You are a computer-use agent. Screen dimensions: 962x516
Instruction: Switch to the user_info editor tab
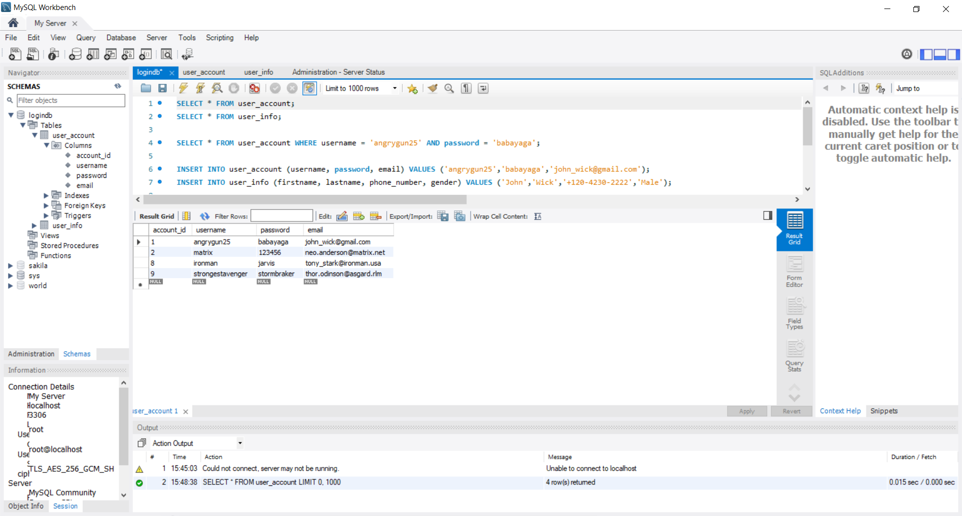point(259,72)
